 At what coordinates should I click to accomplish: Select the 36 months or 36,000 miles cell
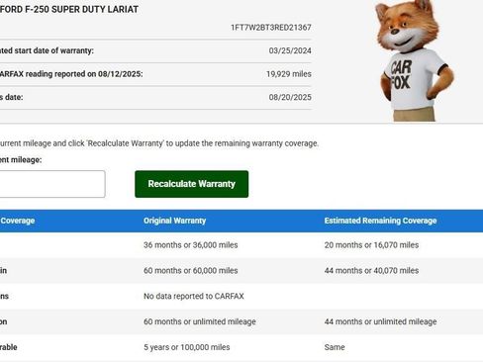191,245
